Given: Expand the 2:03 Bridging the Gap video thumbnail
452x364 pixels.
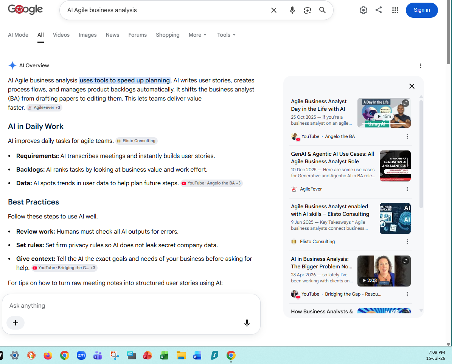Looking at the screenshot, I should (405, 261).
